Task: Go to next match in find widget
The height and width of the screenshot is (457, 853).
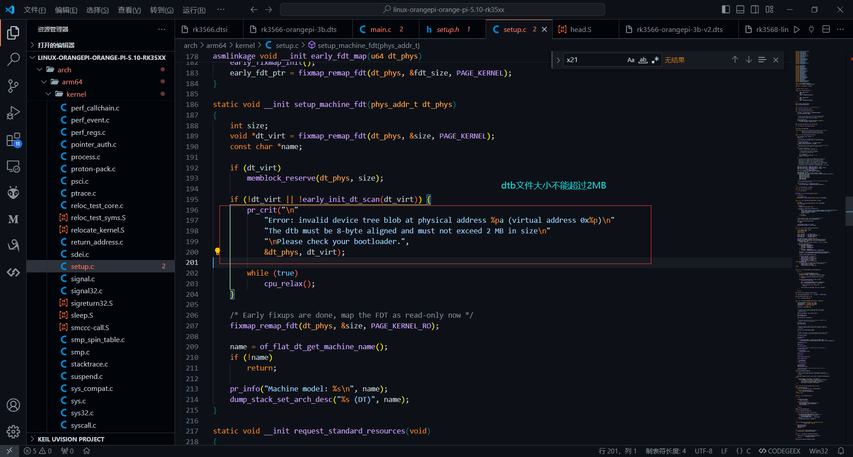Action: tap(749, 60)
